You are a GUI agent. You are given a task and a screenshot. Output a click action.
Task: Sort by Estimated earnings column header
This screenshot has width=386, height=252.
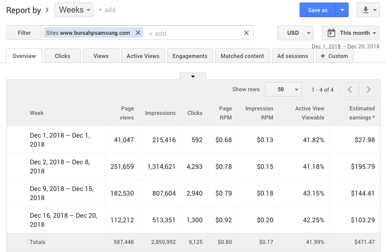(x=362, y=113)
